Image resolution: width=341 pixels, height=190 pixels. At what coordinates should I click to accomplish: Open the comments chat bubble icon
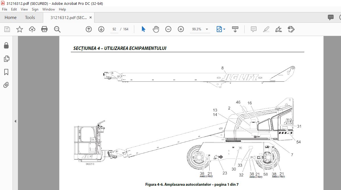tap(330, 17)
